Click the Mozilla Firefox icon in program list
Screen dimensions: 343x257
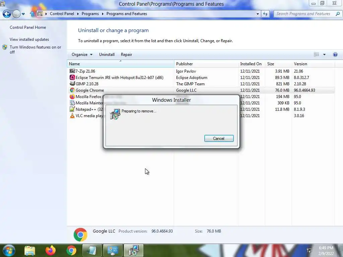tap(72, 96)
